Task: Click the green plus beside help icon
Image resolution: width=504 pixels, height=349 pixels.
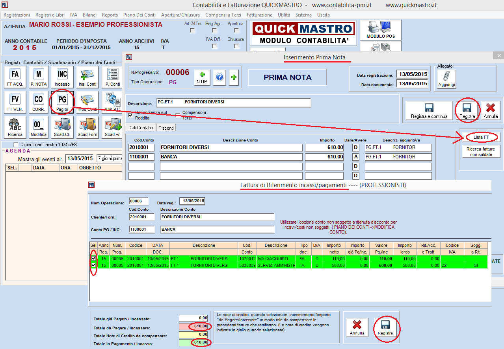Action: click(234, 77)
